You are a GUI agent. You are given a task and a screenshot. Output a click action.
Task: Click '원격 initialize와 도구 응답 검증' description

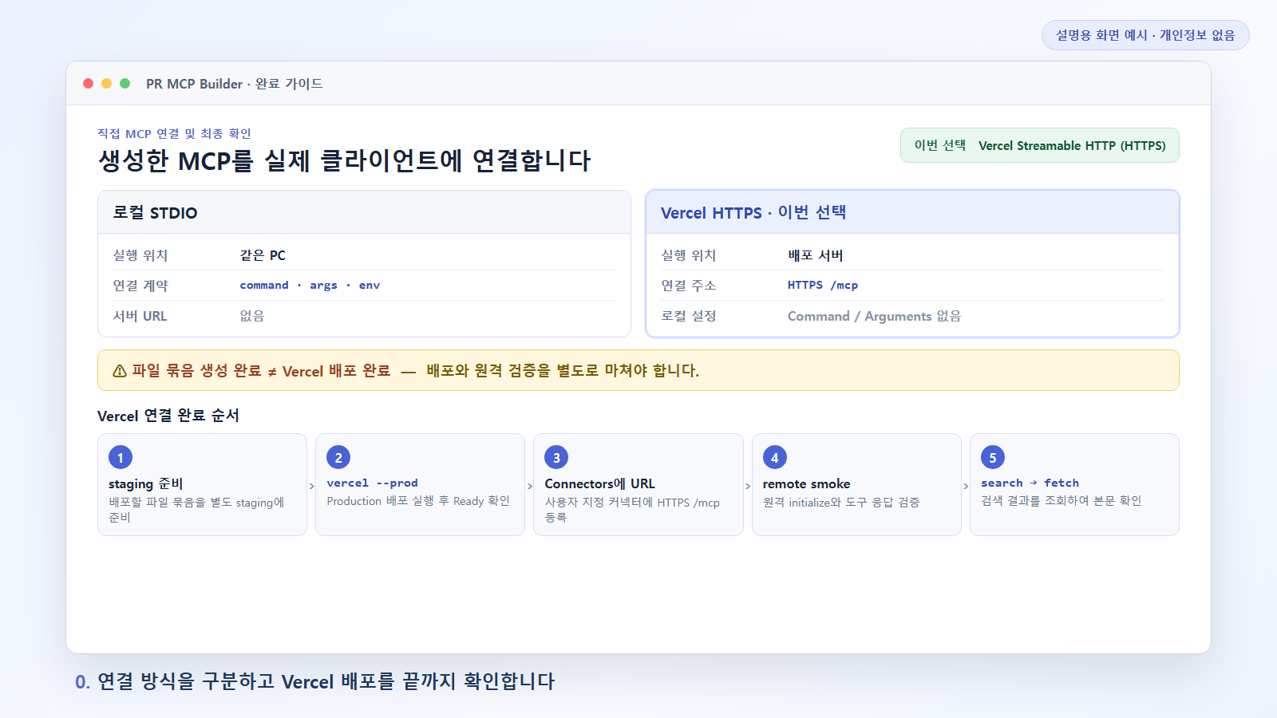tap(841, 503)
